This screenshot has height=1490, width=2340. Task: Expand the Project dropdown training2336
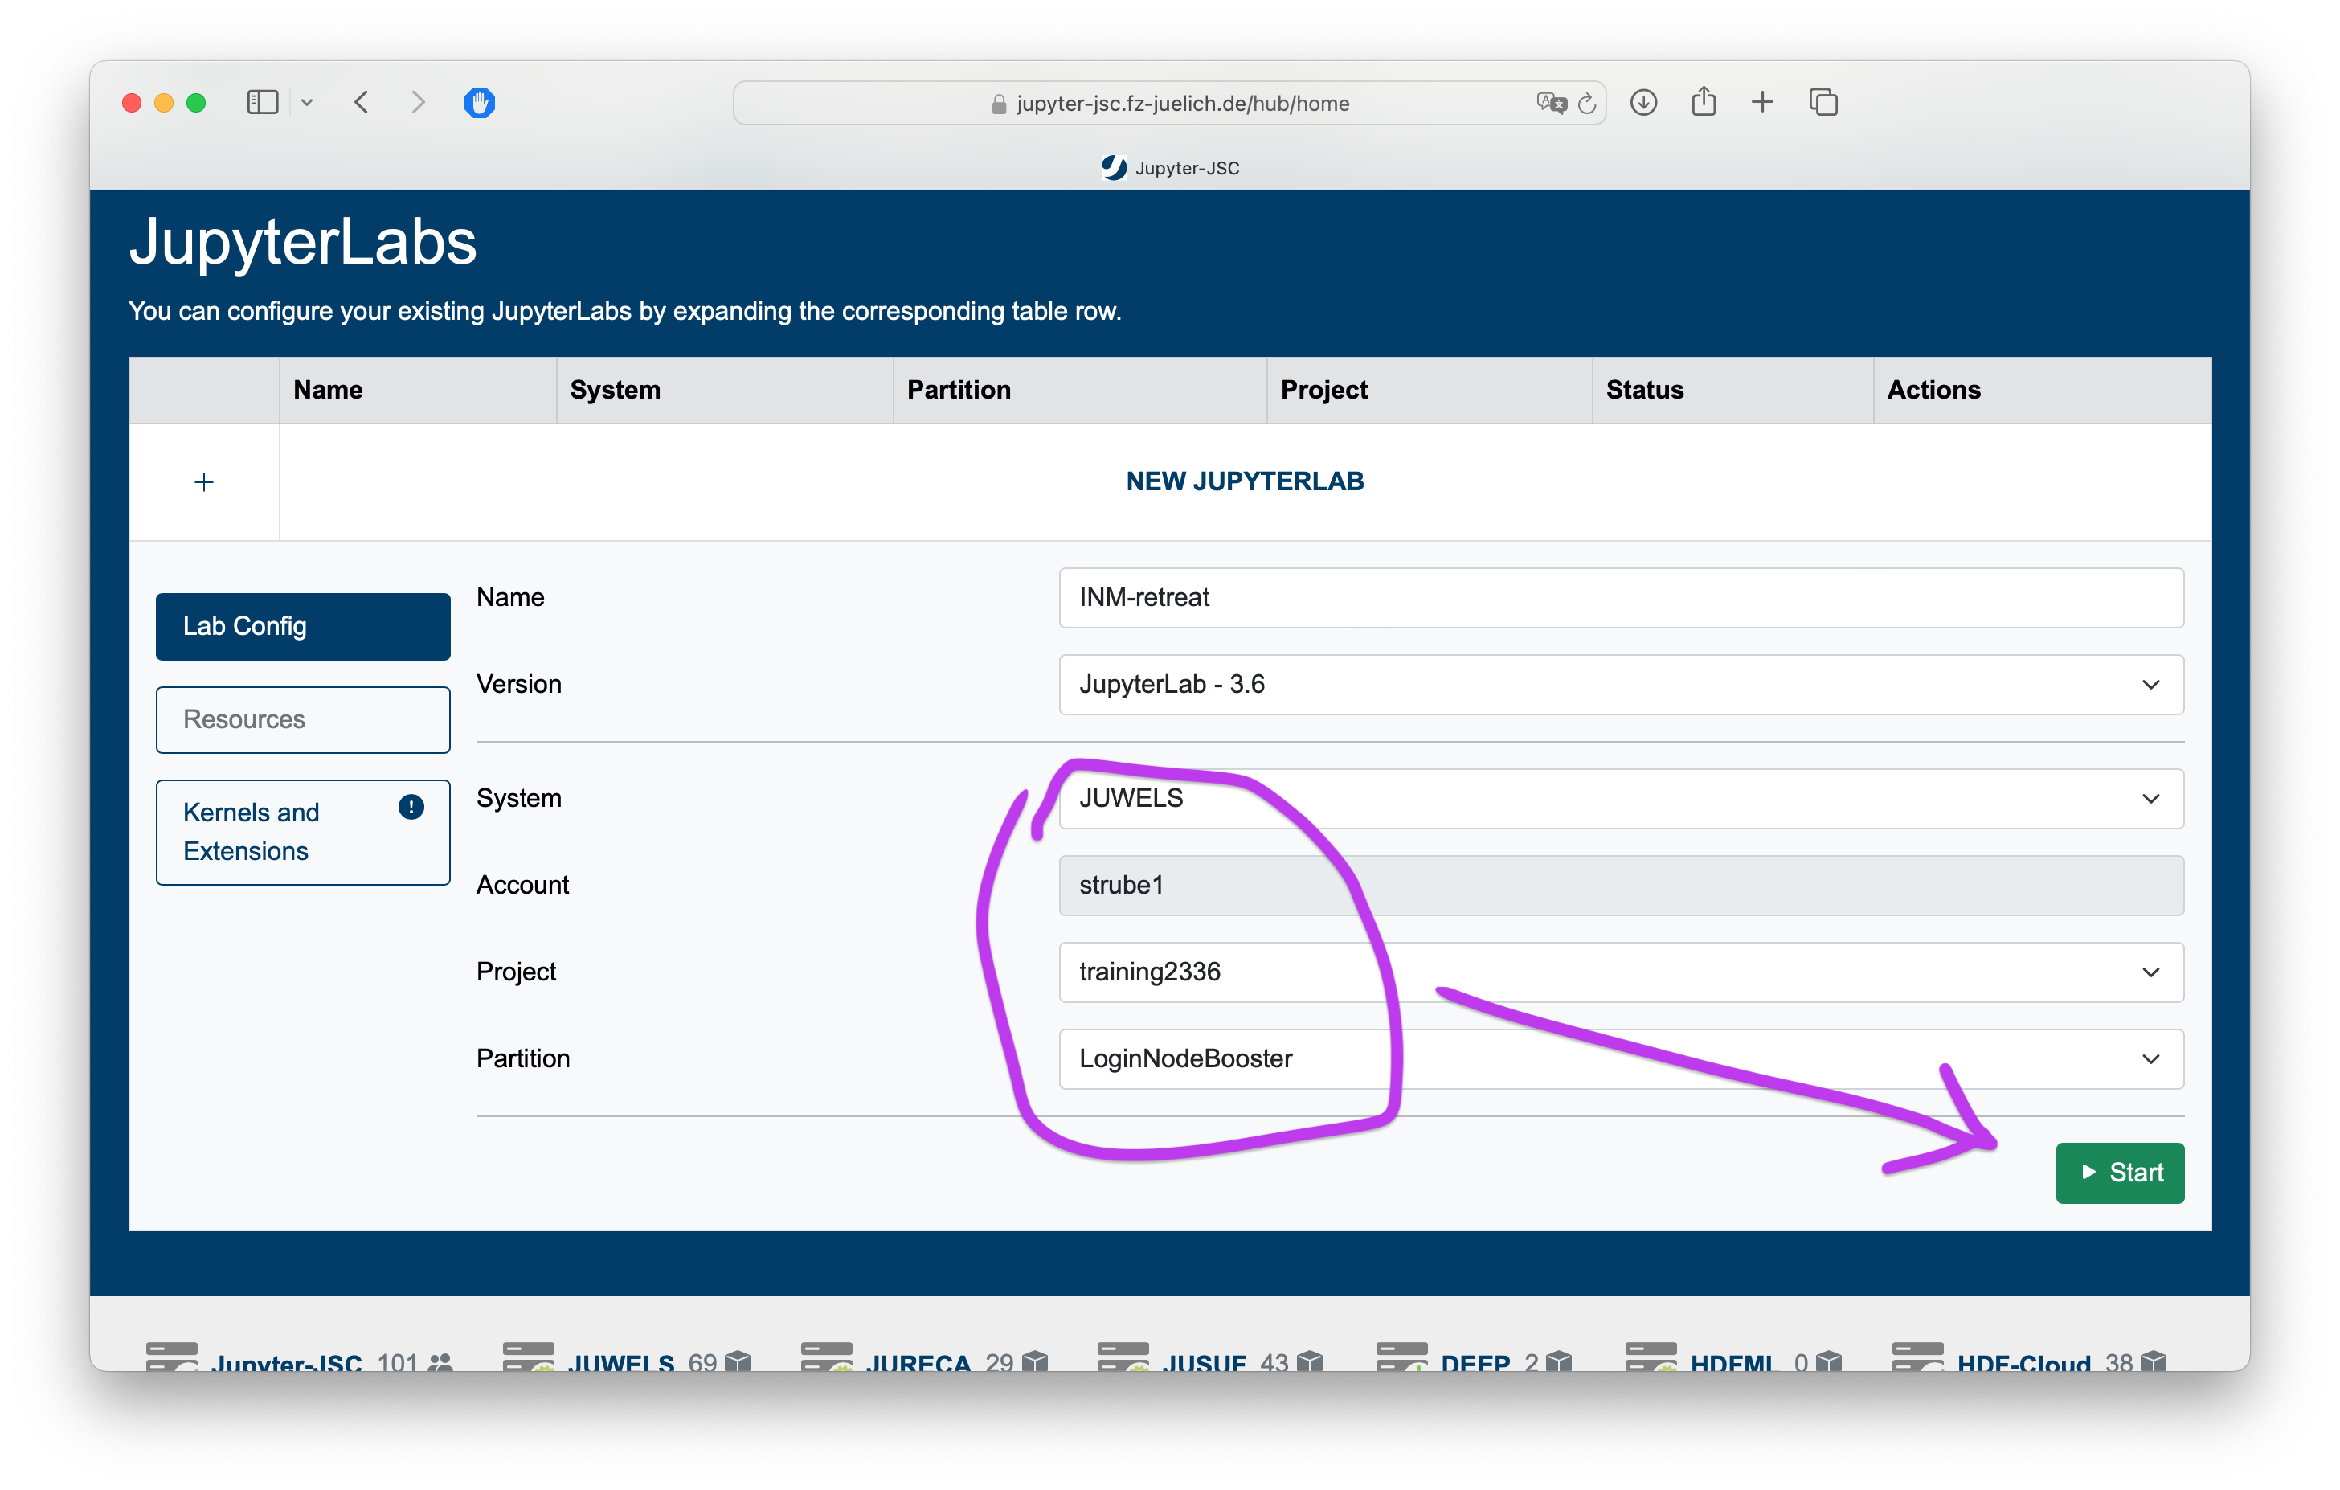pyautogui.click(x=1620, y=972)
